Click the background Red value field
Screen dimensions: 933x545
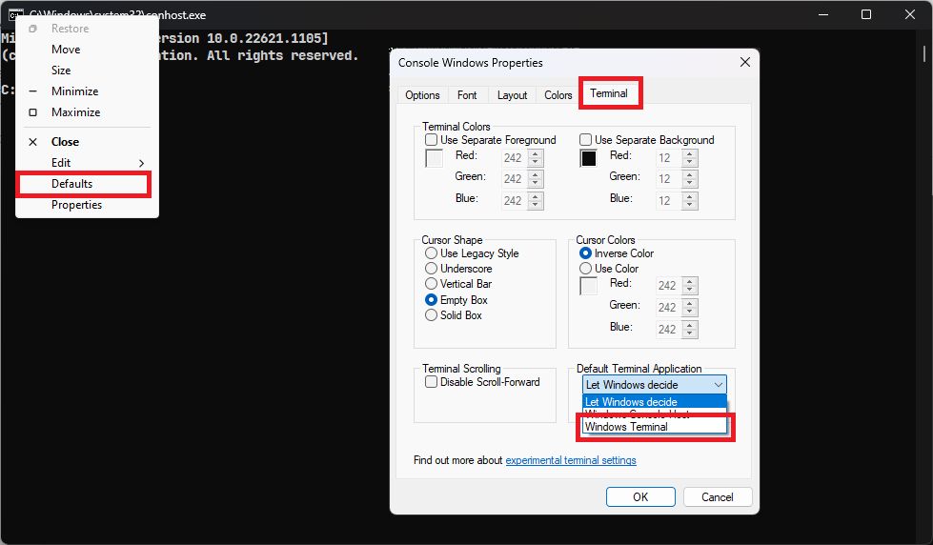pyautogui.click(x=668, y=157)
